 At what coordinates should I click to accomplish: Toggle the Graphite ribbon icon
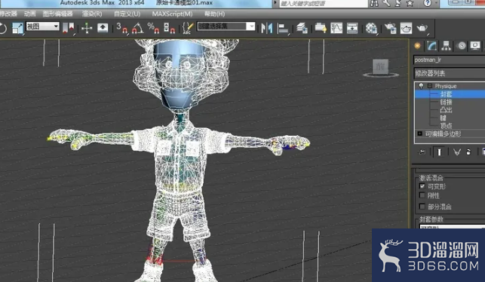coord(321,28)
